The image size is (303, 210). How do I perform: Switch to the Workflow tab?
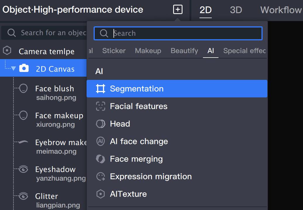point(281,10)
